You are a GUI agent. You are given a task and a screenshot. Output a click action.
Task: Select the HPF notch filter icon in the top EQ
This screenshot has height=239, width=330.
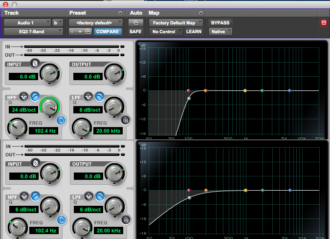[x=23, y=96]
